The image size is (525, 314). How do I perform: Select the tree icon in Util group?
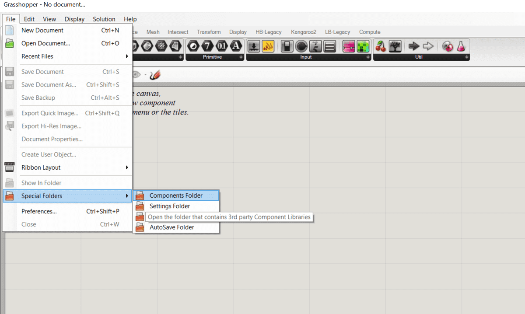(x=395, y=46)
